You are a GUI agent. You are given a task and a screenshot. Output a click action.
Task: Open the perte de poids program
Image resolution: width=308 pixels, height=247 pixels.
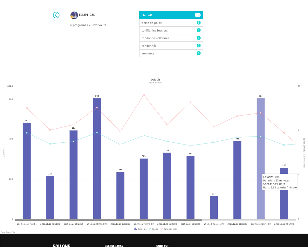171,23
